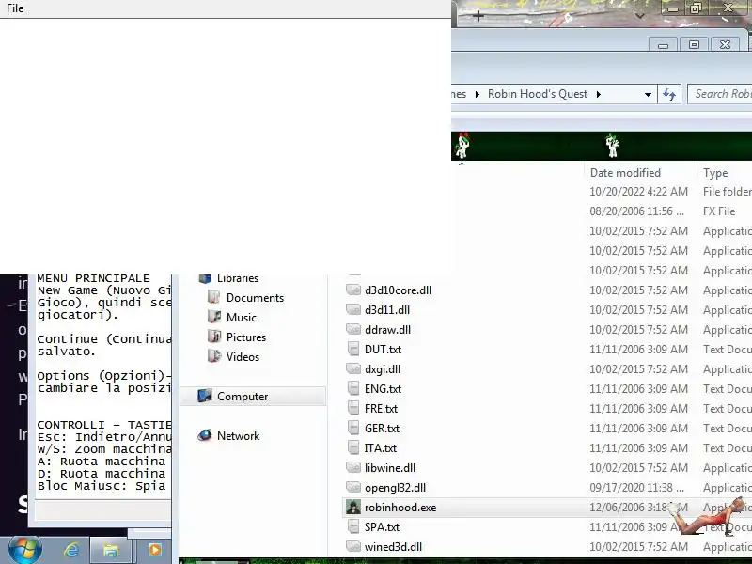Open Windows Explorer taskbar icon
This screenshot has height=564, width=752.
tap(111, 551)
